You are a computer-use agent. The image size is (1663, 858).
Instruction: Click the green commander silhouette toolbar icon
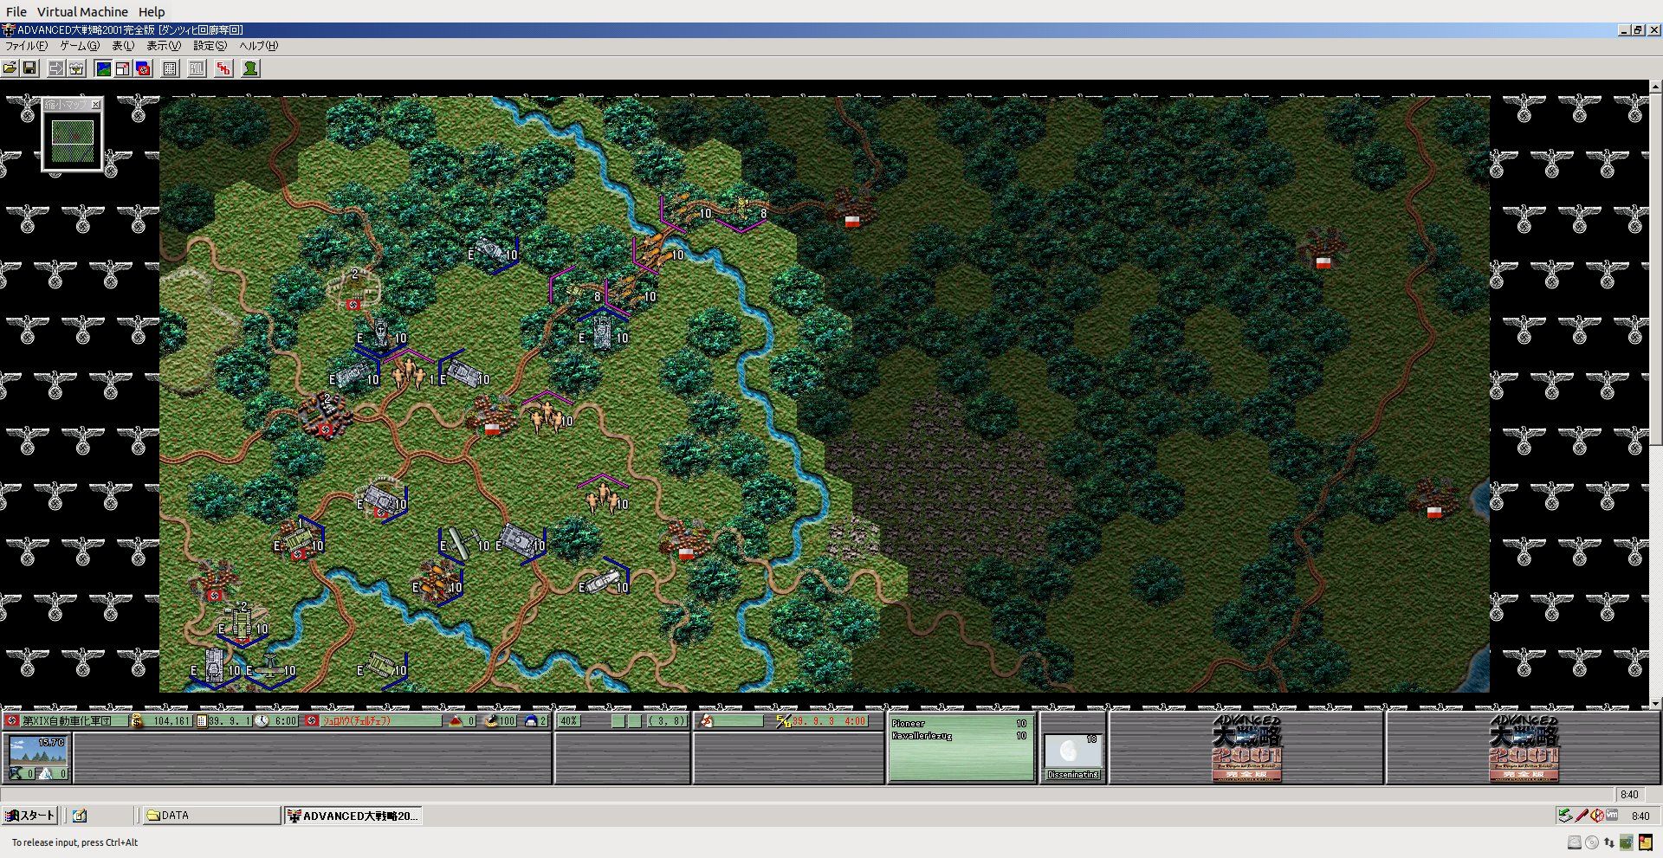point(250,68)
